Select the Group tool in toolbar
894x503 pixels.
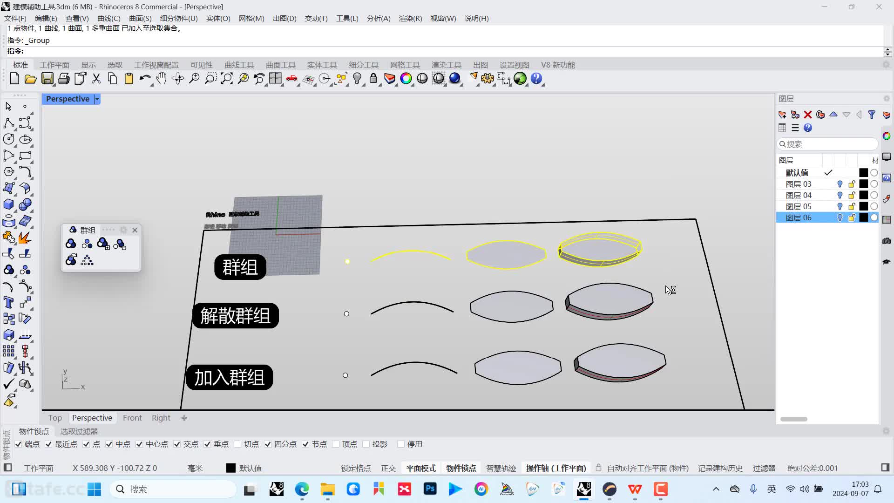coord(70,244)
